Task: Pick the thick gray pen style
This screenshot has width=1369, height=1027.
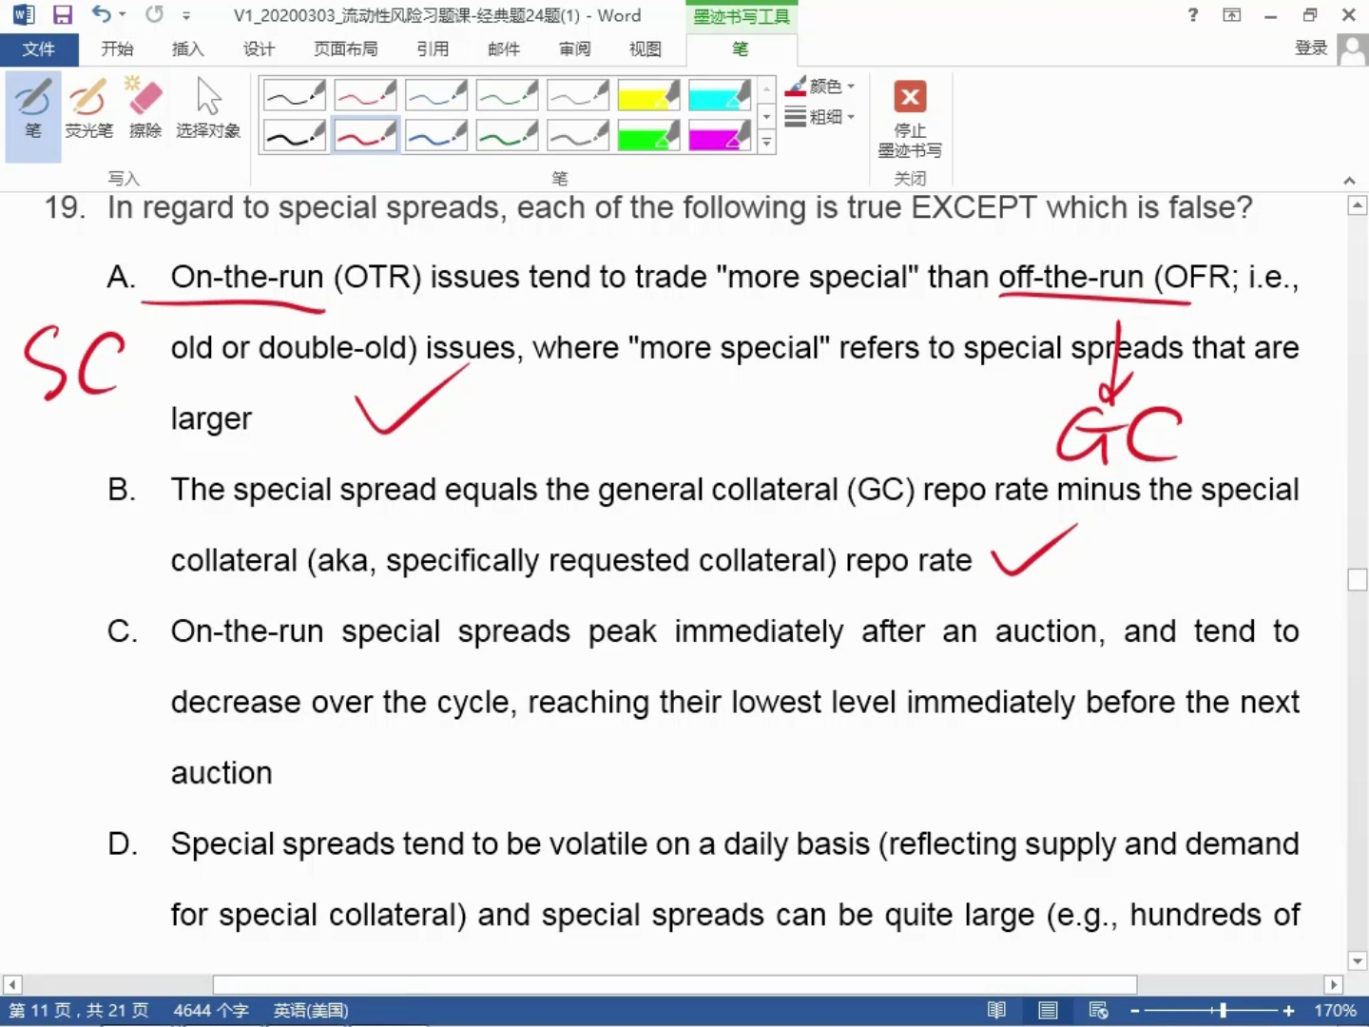Action: click(x=578, y=135)
